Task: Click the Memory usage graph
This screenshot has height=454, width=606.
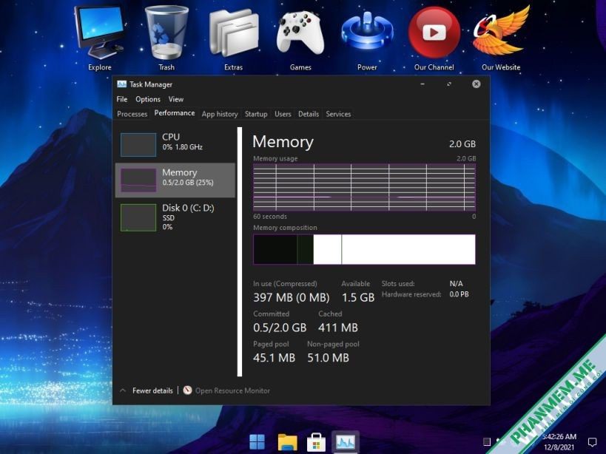Action: tap(364, 187)
